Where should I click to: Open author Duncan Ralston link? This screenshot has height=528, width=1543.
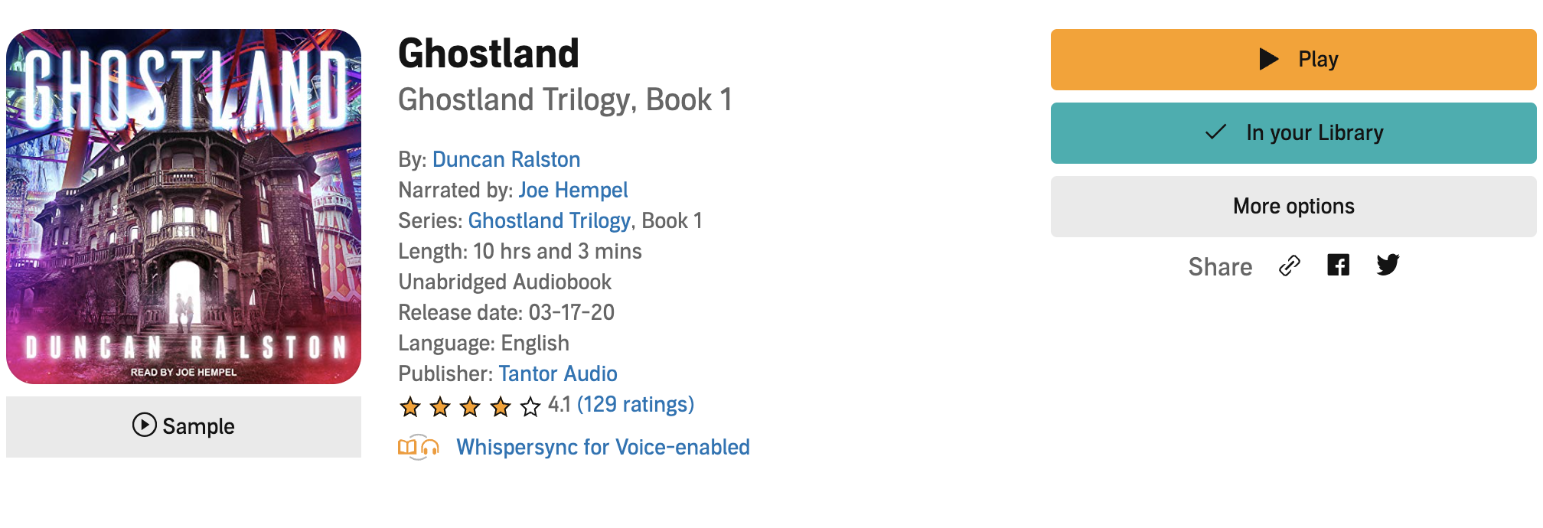pos(506,159)
